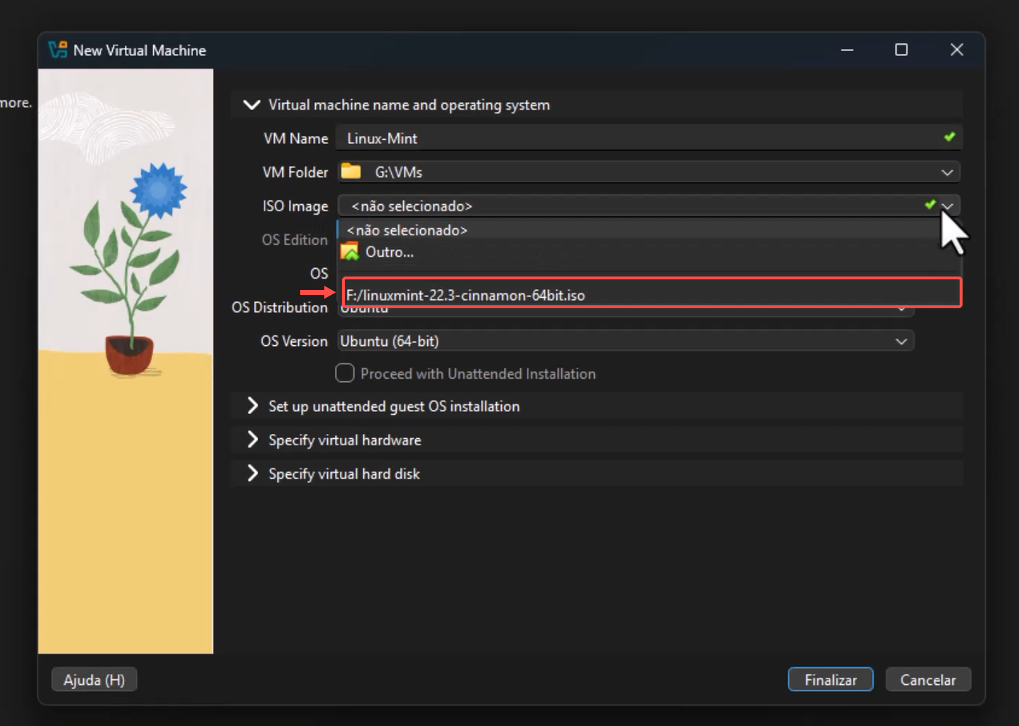1019x726 pixels.
Task: Click the yellow folder icon beside G:\VMs
Action: point(351,172)
